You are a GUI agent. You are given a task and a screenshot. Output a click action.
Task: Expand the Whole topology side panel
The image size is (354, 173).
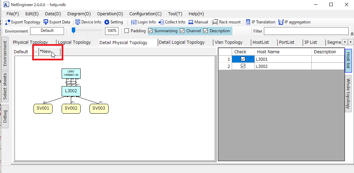pos(348,94)
